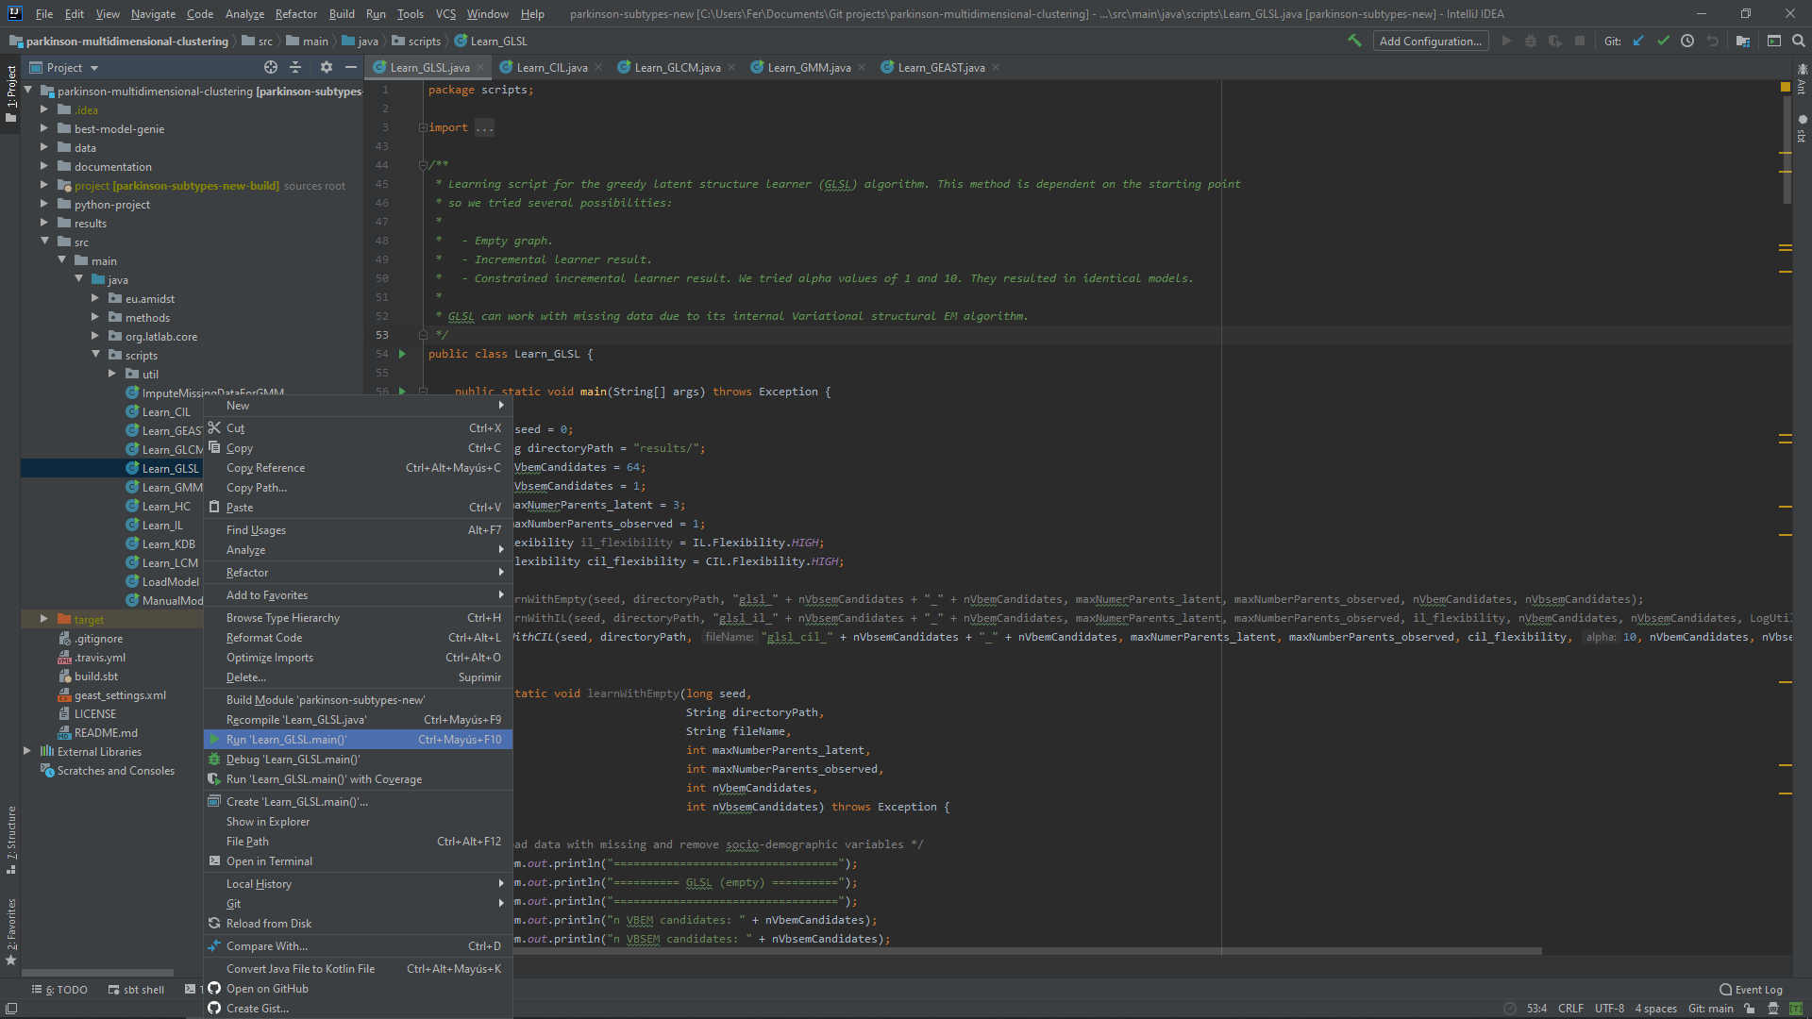Click Open in Terminal menu entry
The image size is (1812, 1019).
coord(358,861)
